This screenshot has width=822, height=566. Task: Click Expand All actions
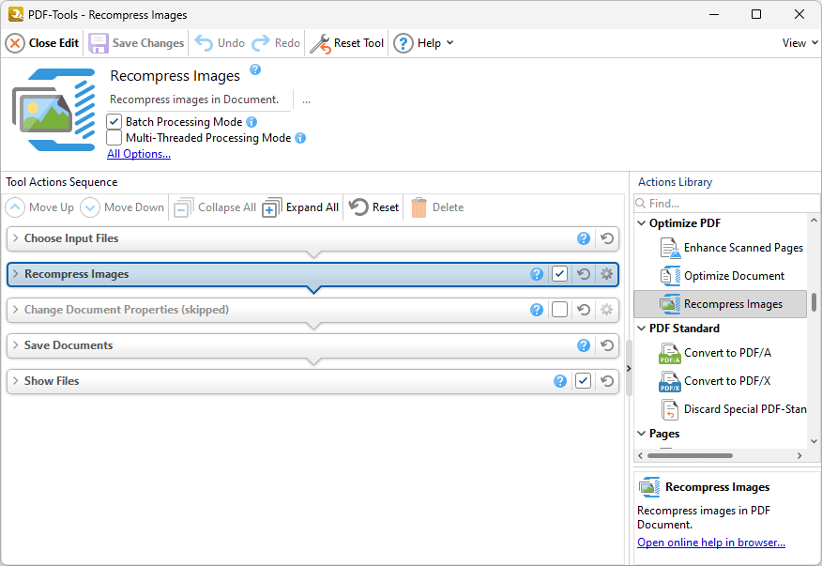[x=300, y=207]
